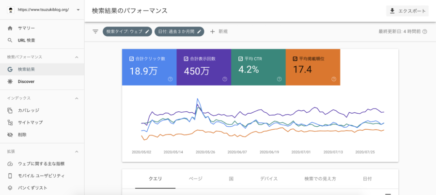The width and height of the screenshot is (436, 195).
Task: Switch to the 検索での見え方 tab
Action: pyautogui.click(x=320, y=179)
